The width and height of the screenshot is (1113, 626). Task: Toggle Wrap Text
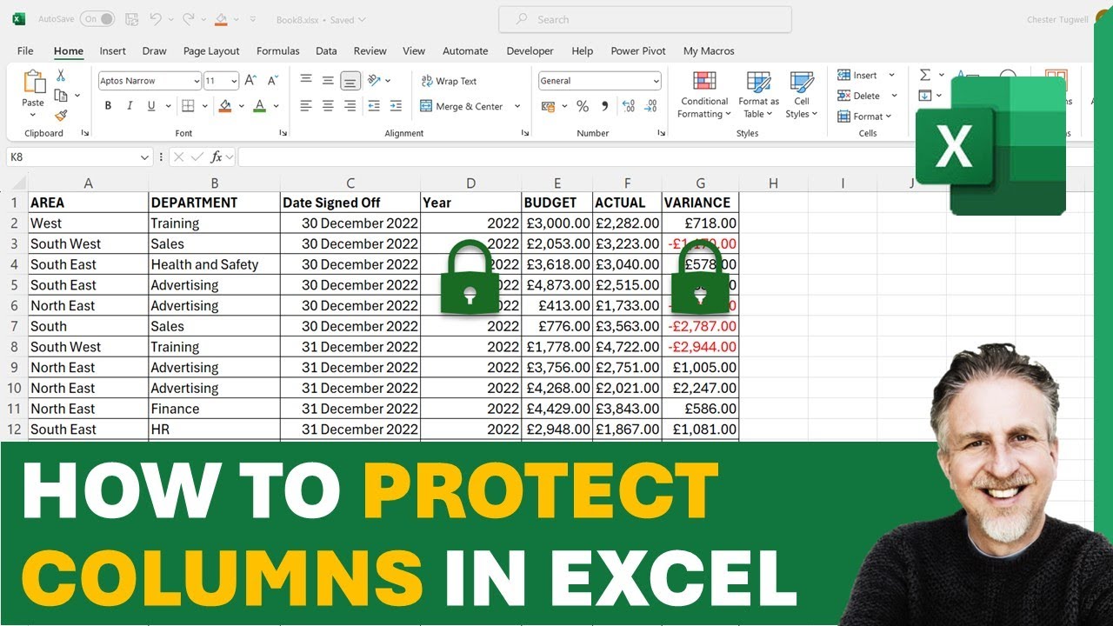449,81
